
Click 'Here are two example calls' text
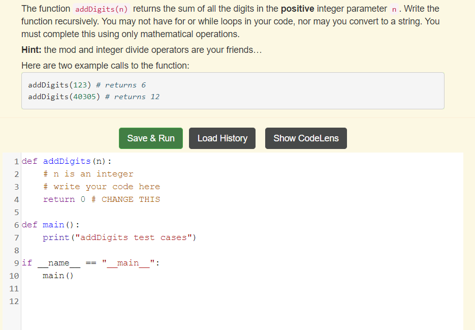(105, 66)
